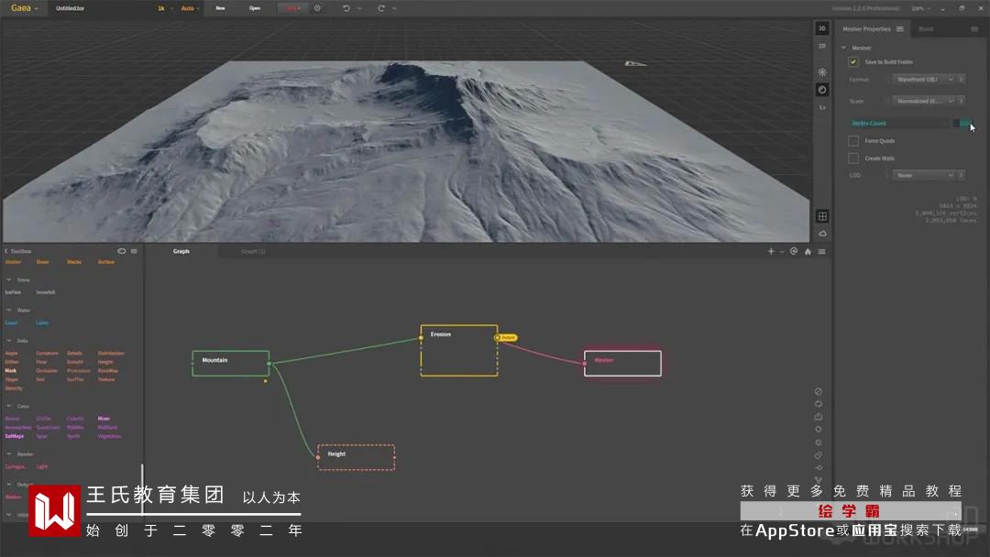Click the cloud icon below grid icon

[x=822, y=234]
